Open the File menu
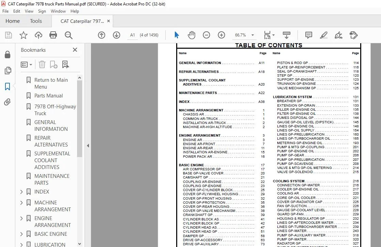Screen dimensions: 381x247 pyautogui.click(x=5, y=11)
